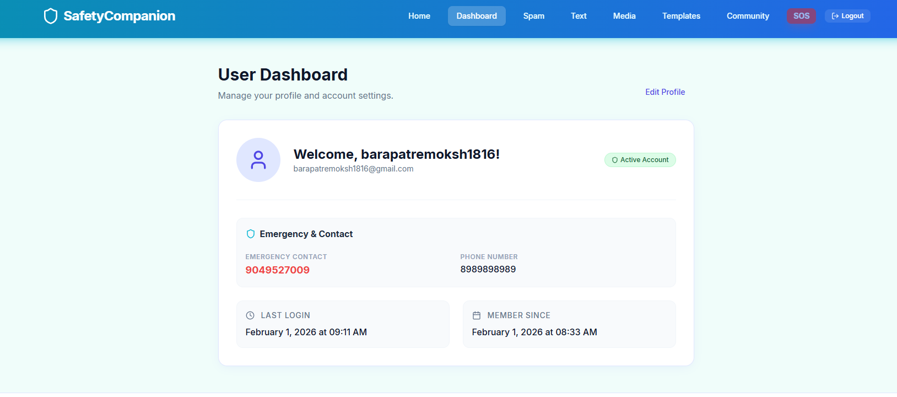Click the Active Account status badge
The height and width of the screenshot is (397, 897).
coord(640,160)
